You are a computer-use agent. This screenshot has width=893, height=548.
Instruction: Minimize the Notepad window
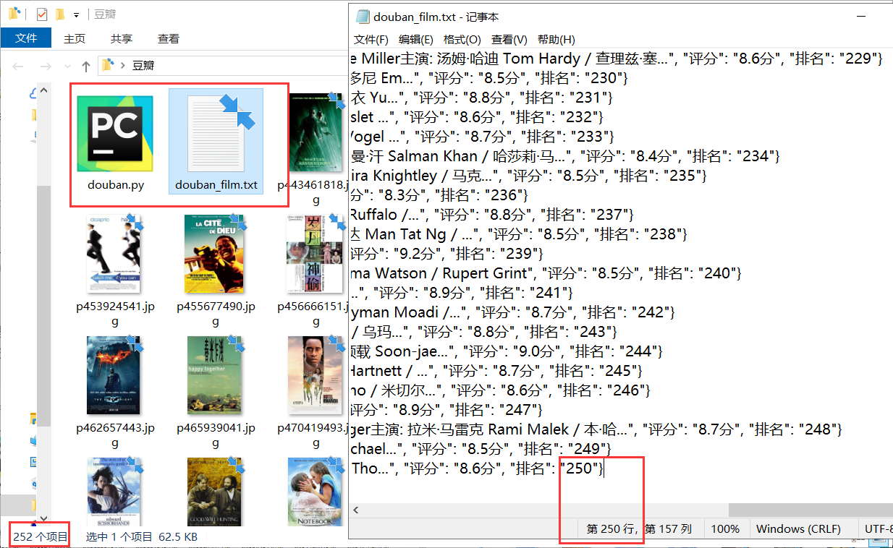860,16
